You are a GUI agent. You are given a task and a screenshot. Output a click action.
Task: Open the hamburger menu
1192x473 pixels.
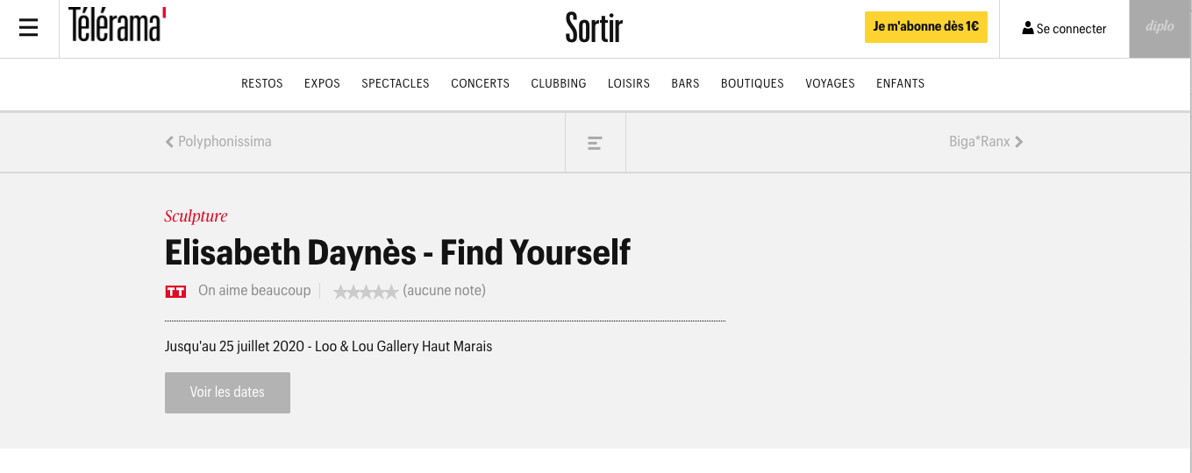pos(29,29)
